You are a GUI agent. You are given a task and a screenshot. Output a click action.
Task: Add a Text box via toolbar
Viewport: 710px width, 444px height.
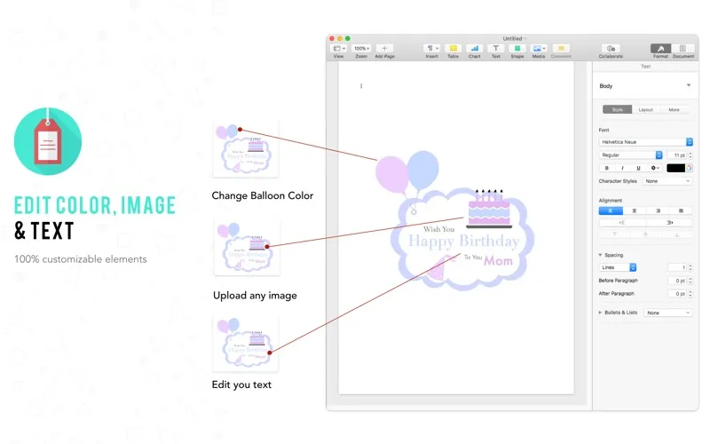click(496, 49)
